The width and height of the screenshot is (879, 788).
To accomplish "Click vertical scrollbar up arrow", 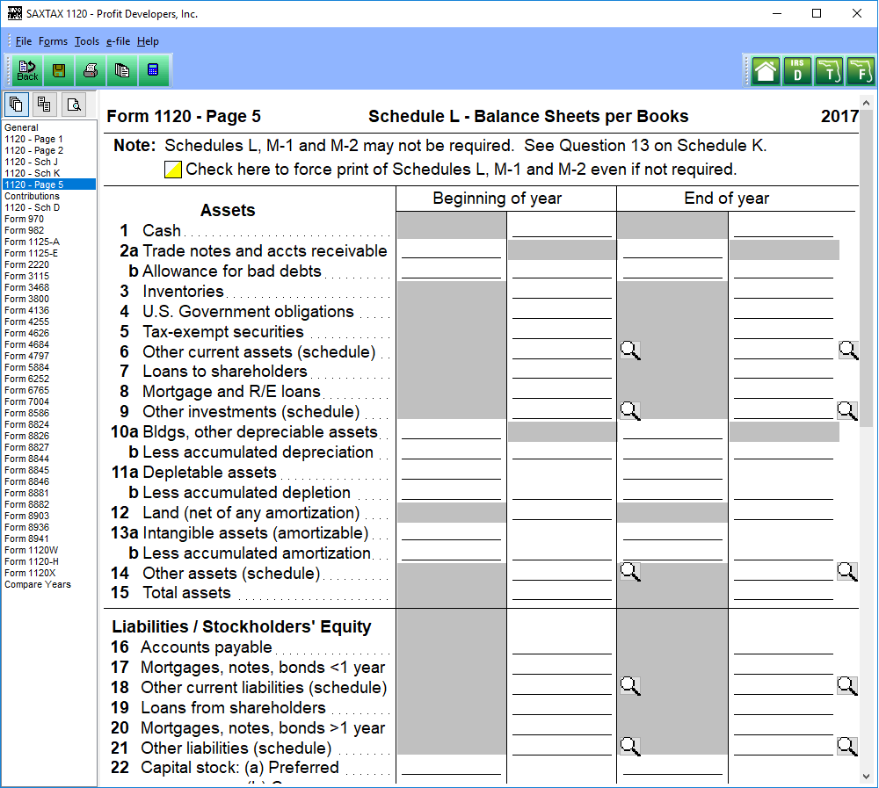I will click(866, 103).
